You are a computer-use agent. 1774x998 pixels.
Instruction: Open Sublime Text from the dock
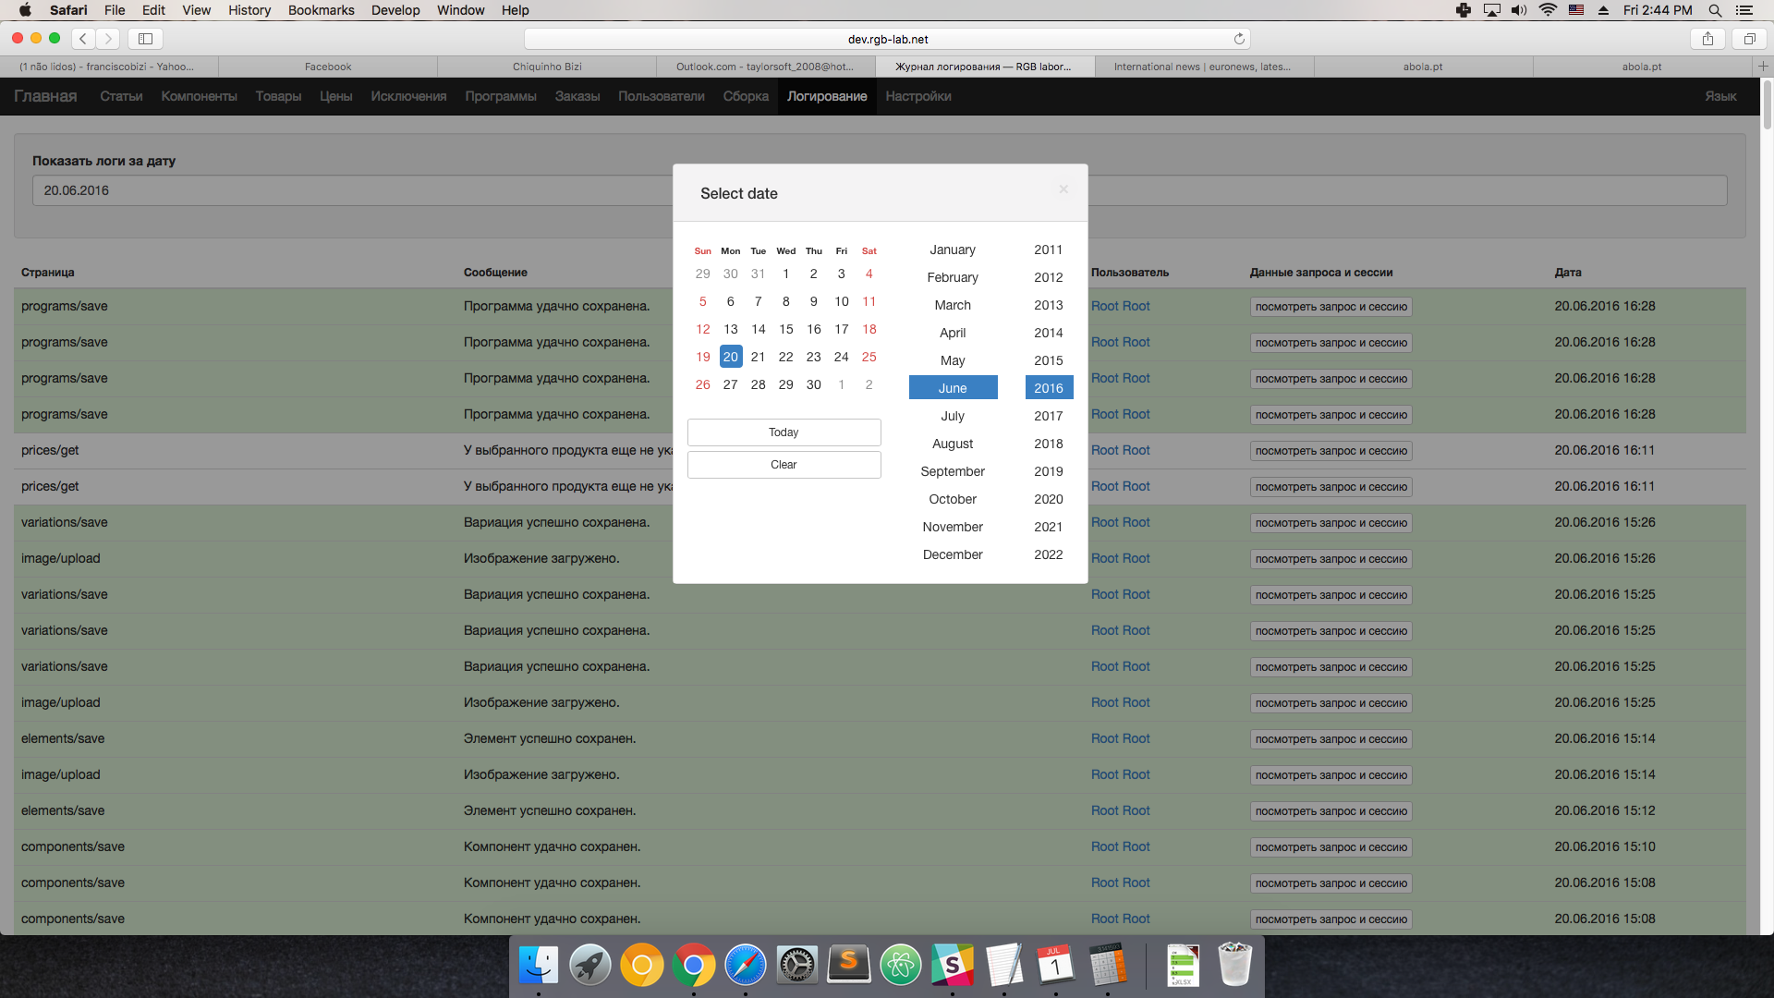tap(848, 966)
